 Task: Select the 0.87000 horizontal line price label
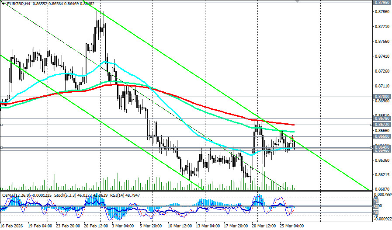382,96
